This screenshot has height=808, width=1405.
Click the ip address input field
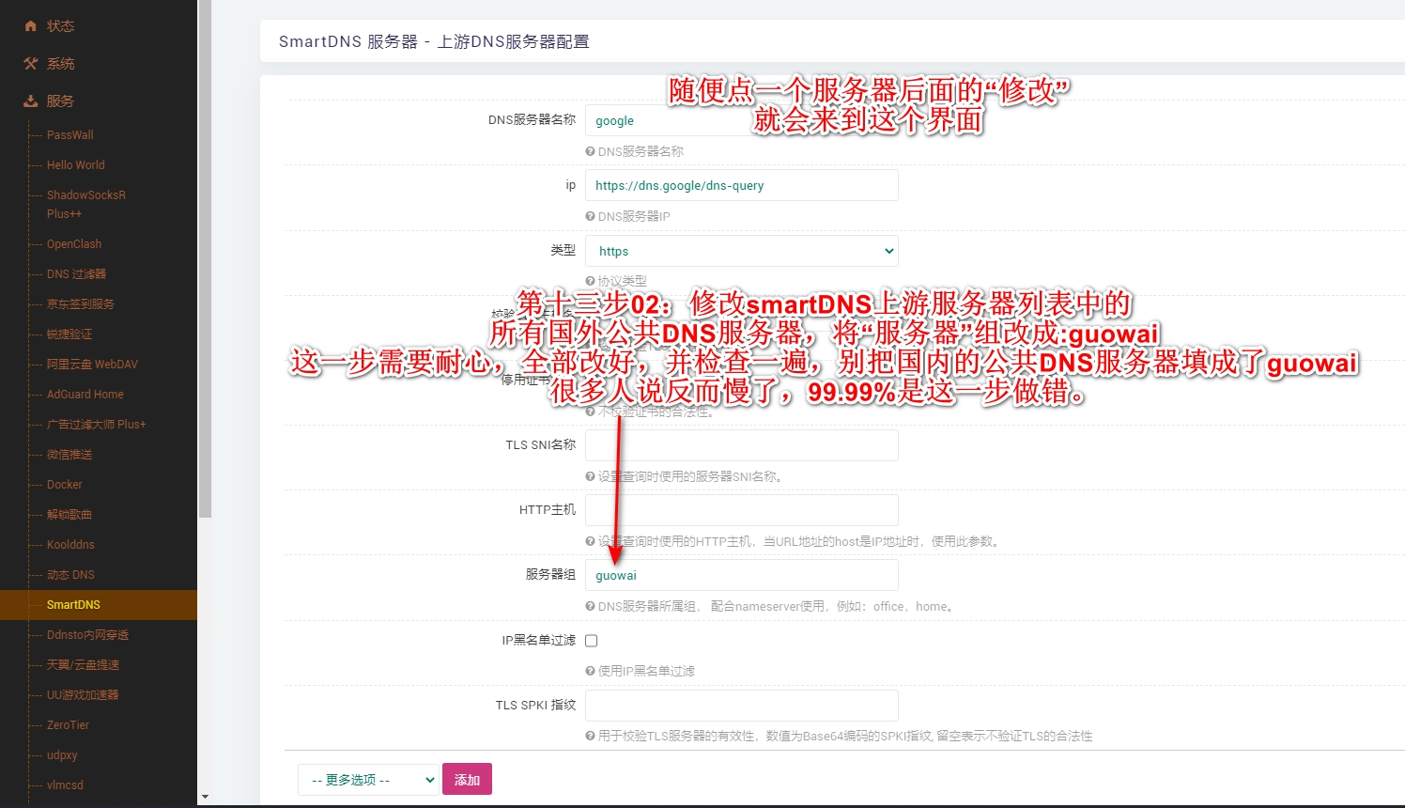pyautogui.click(x=741, y=185)
